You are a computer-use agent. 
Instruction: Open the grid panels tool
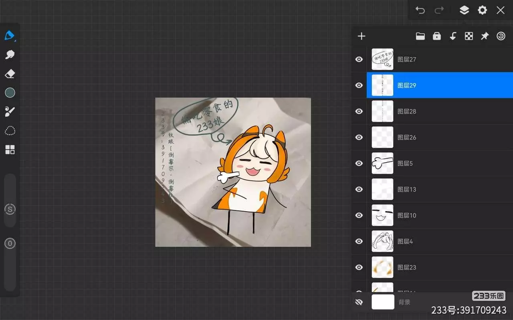pos(10,150)
